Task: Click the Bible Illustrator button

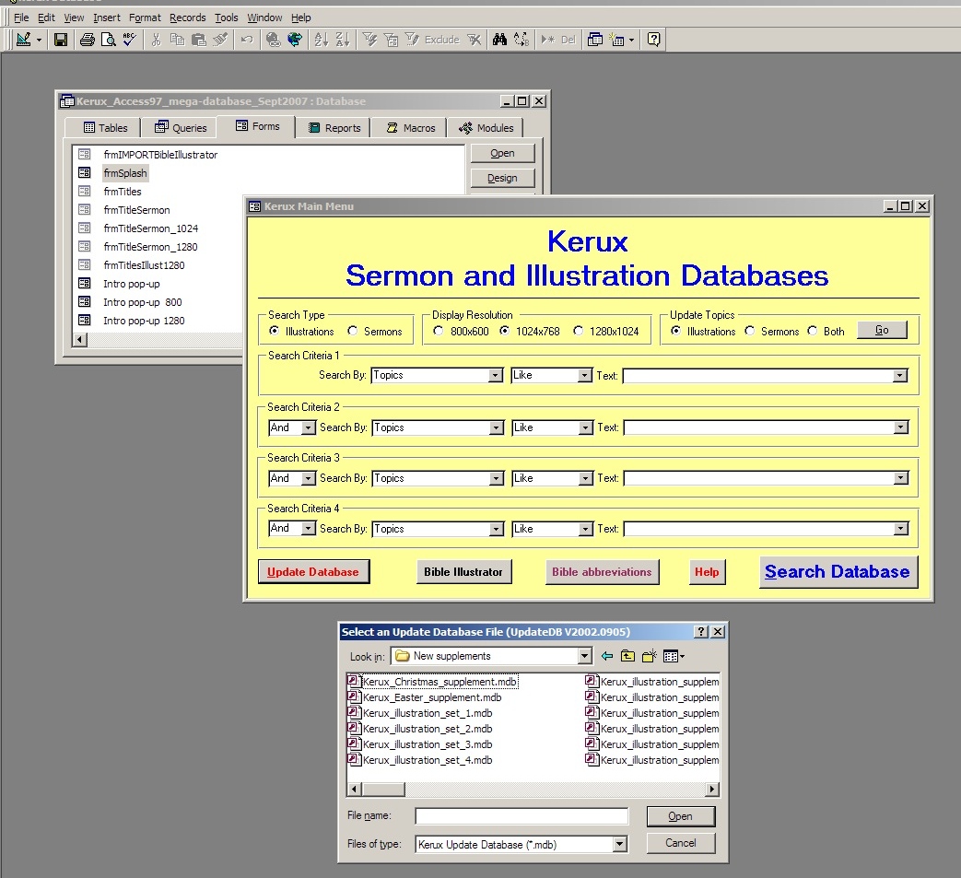Action: 463,571
